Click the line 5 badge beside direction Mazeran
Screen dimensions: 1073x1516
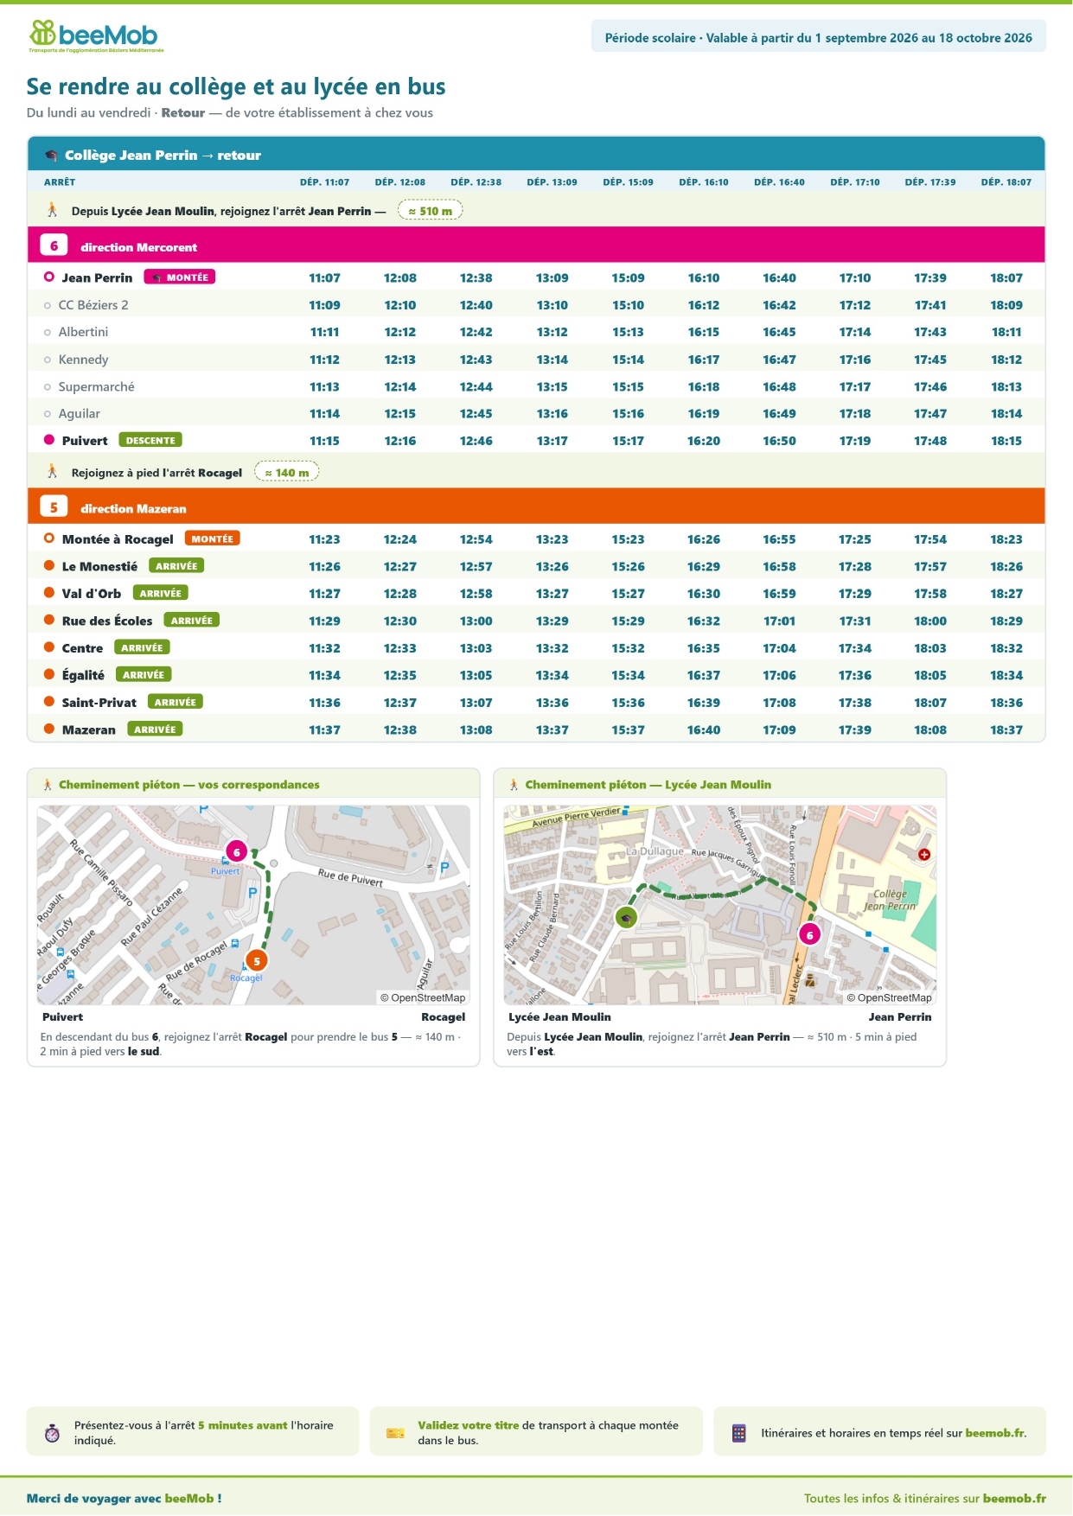click(54, 507)
